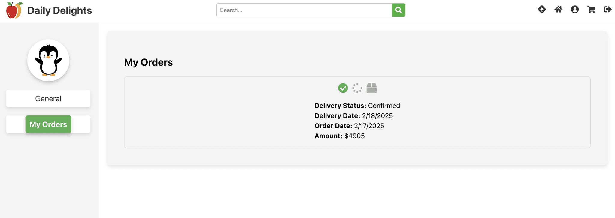Open the shopping cart
This screenshot has width=615, height=218.
click(x=591, y=10)
